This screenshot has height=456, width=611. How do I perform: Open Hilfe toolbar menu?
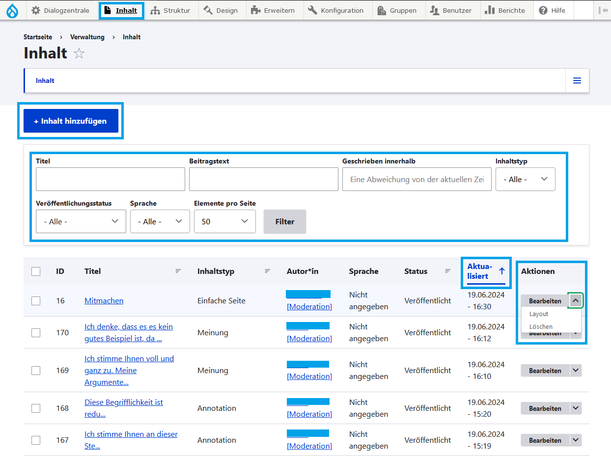[x=553, y=10]
